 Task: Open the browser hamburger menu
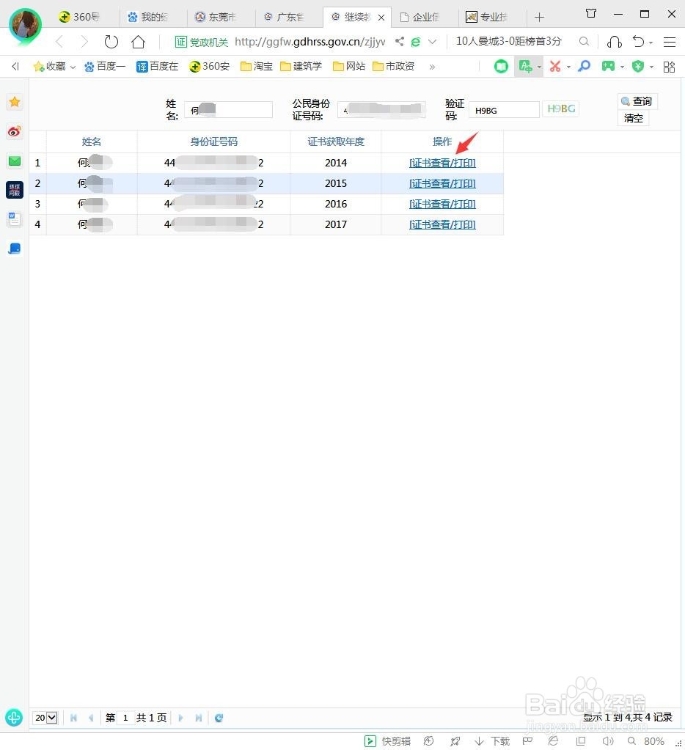(669, 42)
